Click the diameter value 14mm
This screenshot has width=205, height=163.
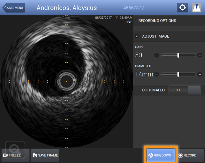pyautogui.click(x=144, y=74)
